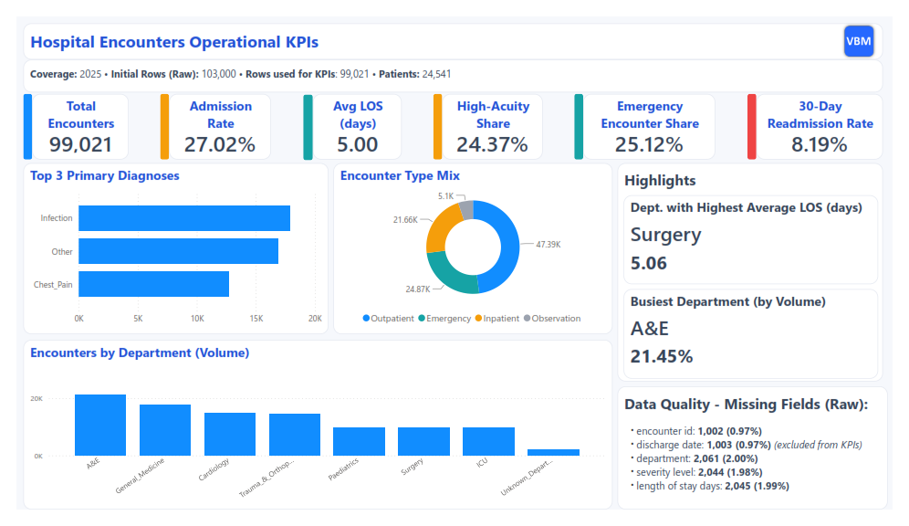Click the discharge date missing count line
909x526 pixels.
[749, 445]
